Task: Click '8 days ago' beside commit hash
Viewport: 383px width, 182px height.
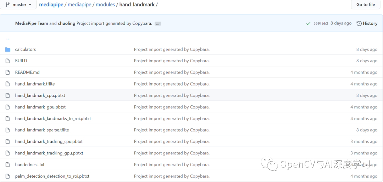Action: point(341,23)
